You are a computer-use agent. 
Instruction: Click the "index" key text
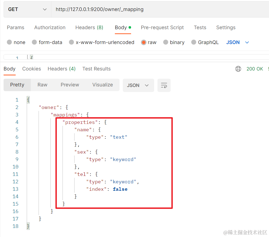click(96, 189)
